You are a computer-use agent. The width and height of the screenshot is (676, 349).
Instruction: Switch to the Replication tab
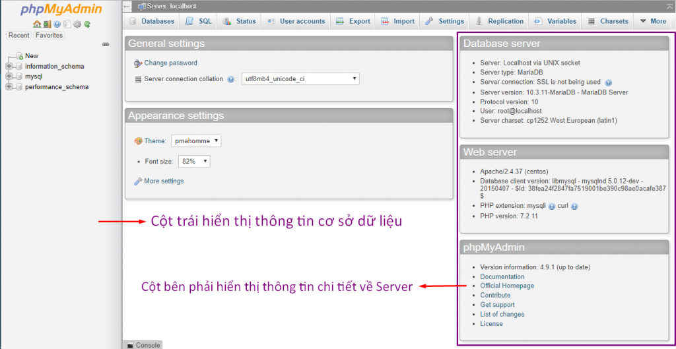(499, 21)
